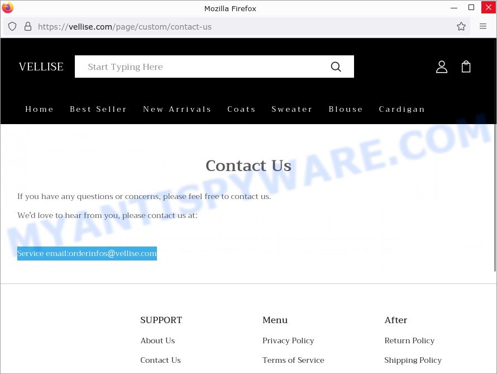Click the Firefox logo in title bar
This screenshot has height=374, width=497.
[8, 7]
